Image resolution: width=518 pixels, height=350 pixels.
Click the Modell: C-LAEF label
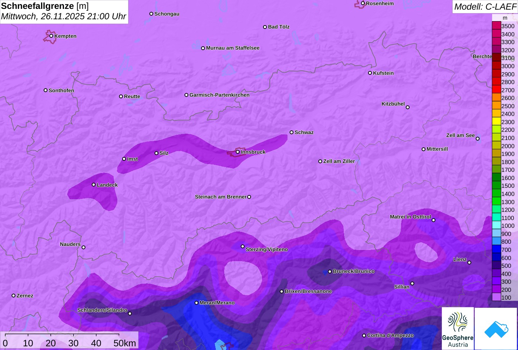tap(485, 7)
